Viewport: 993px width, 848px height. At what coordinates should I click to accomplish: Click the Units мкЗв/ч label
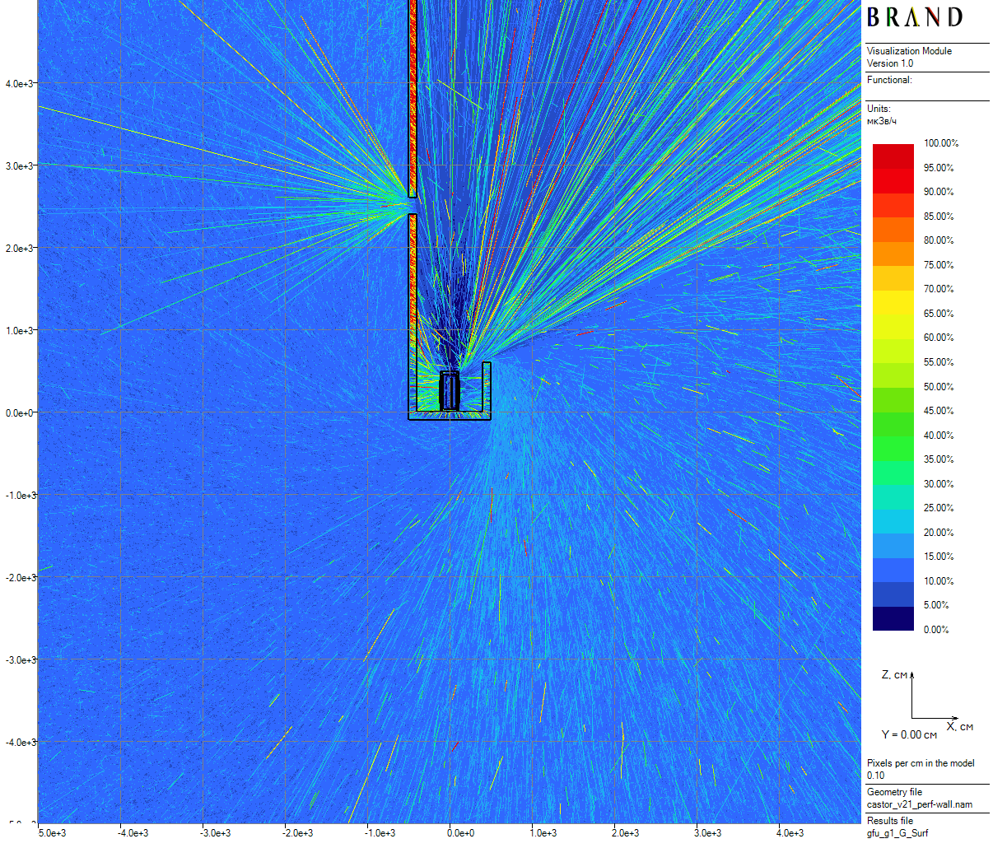click(881, 121)
